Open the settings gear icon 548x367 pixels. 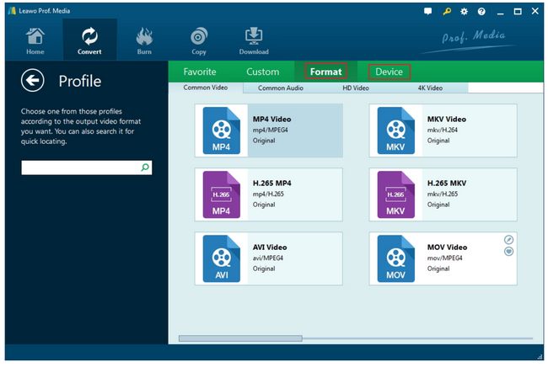464,13
